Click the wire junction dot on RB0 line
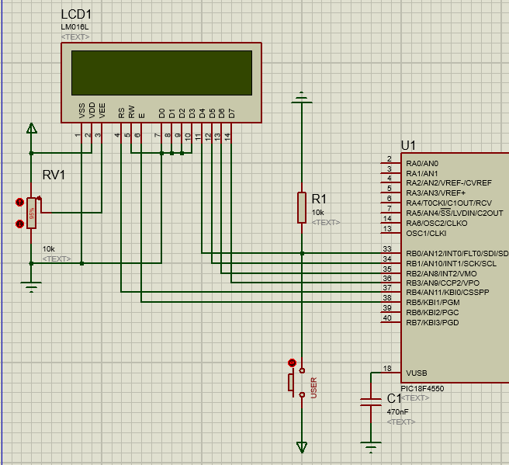 (302, 253)
